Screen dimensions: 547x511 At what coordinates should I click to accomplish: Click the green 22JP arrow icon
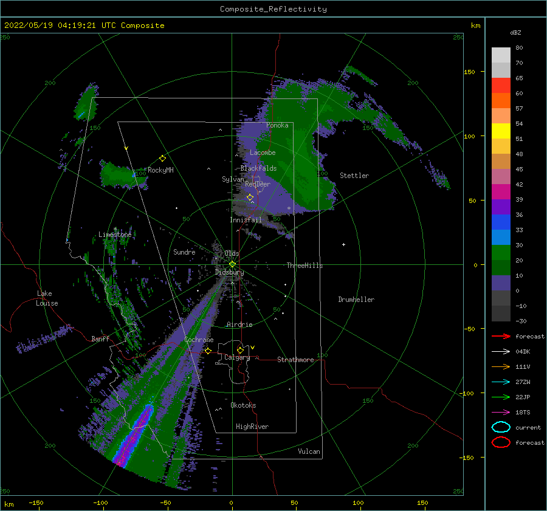pyautogui.click(x=501, y=397)
